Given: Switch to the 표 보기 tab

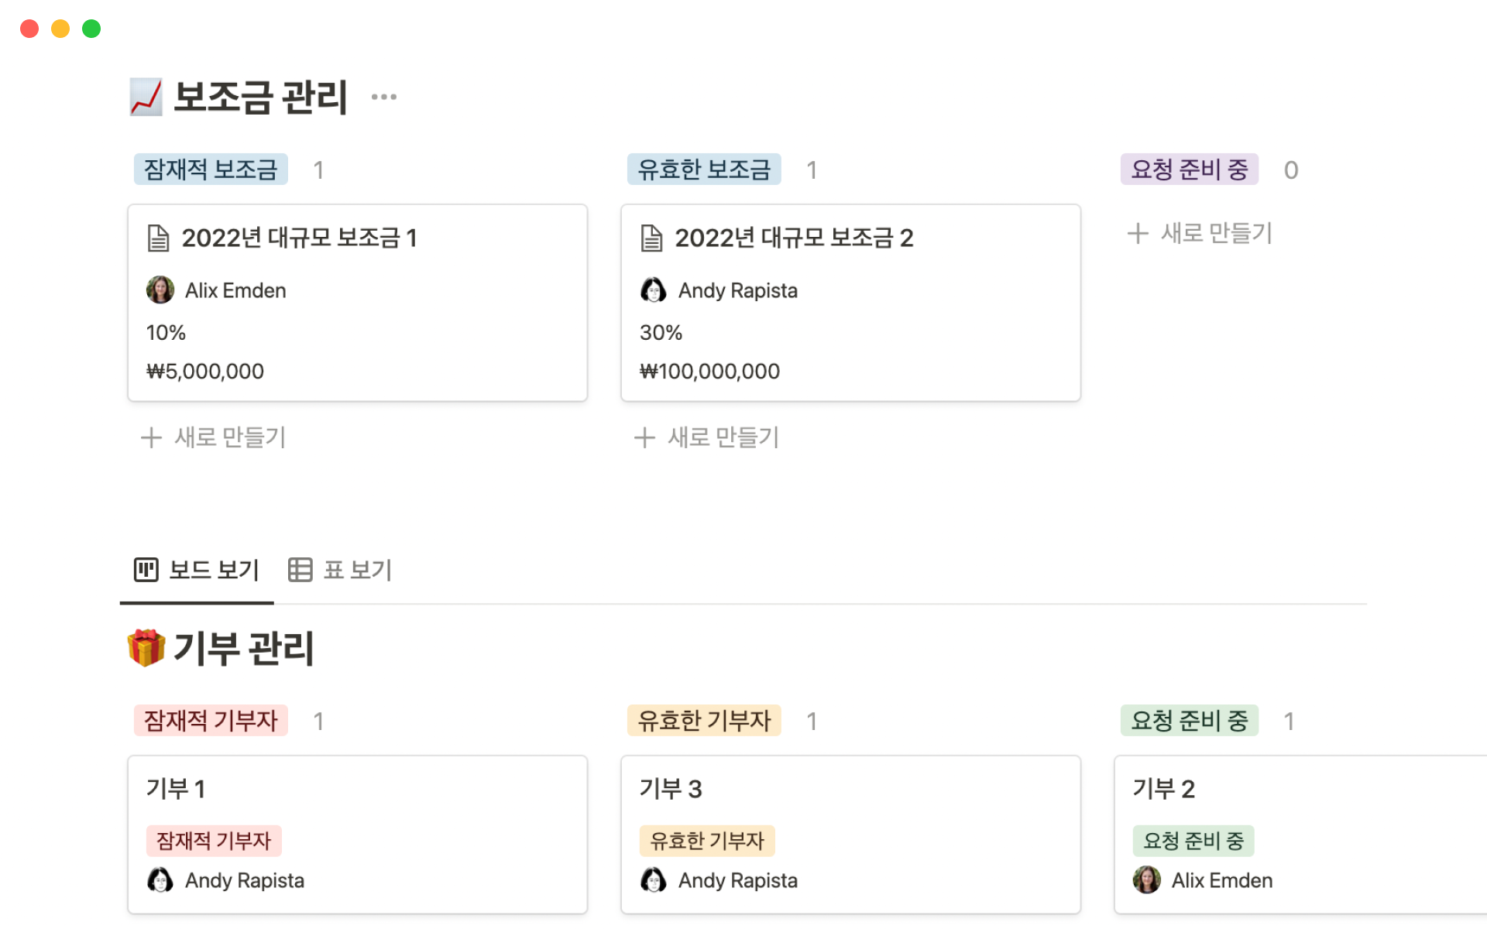Looking at the screenshot, I should (340, 571).
